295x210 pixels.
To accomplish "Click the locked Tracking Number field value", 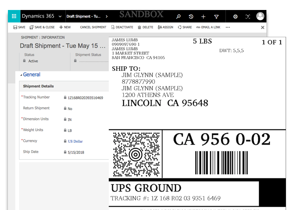I will 85,98.
